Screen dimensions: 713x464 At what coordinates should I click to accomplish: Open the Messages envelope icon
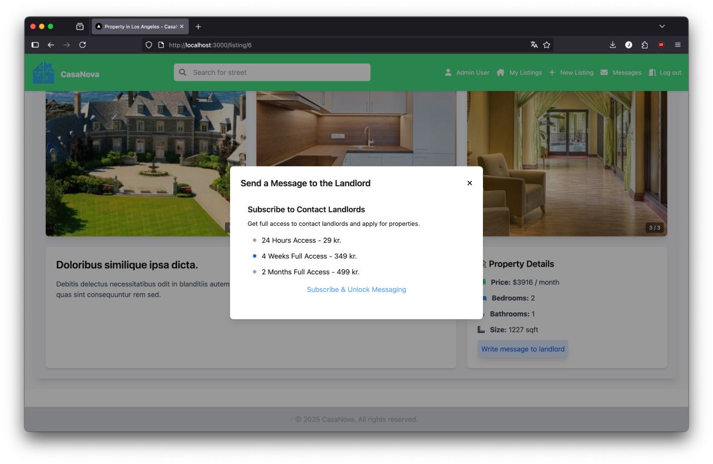[604, 72]
